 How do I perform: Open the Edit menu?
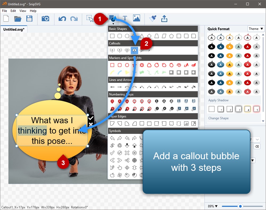point(13,11)
